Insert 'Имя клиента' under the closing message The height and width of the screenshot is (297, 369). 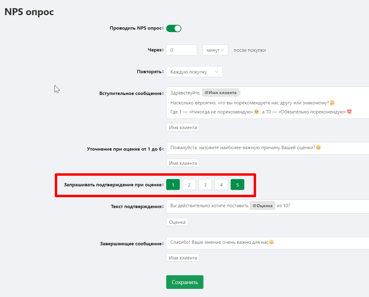click(183, 258)
